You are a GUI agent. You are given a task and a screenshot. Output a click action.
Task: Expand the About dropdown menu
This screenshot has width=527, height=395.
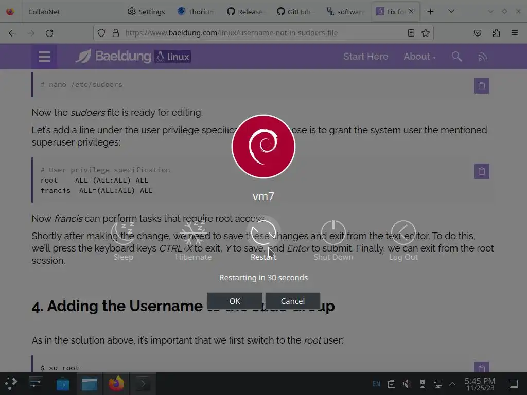coord(419,57)
